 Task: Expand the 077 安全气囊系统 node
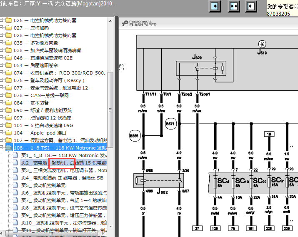tap(1, 87)
